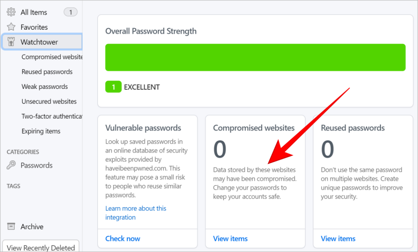This screenshot has width=418, height=252.
Task: Select Reused passwords in sidebar
Action: (47, 72)
